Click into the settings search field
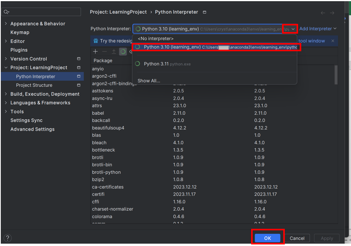351x246 pixels. (42, 12)
